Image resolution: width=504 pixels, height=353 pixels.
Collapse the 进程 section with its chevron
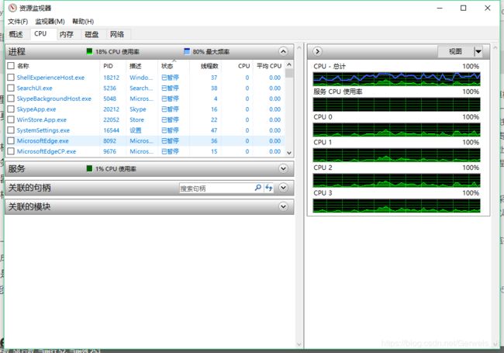283,51
